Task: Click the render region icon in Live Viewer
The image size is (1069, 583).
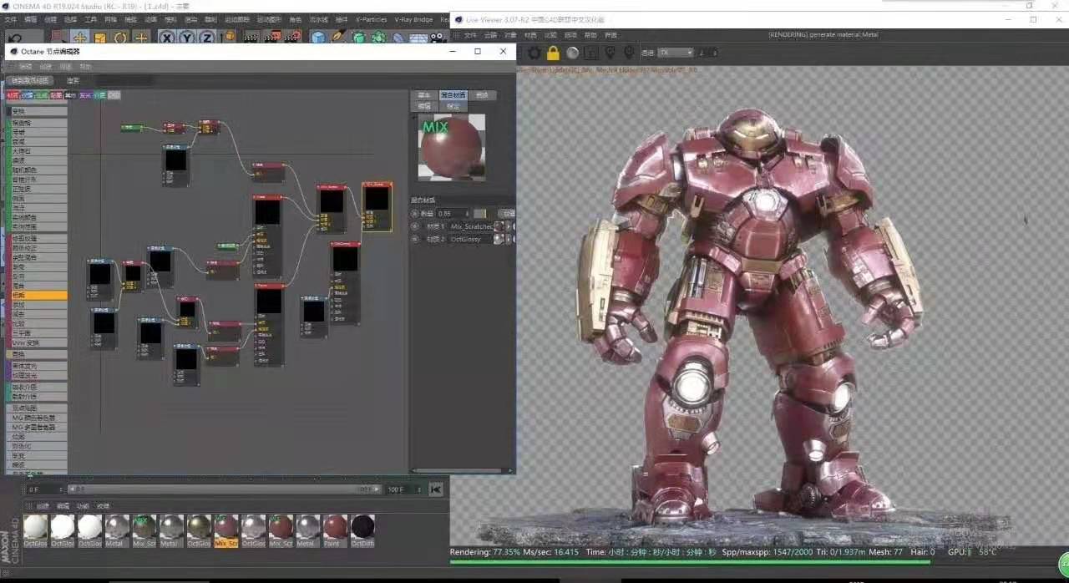Action: [x=591, y=53]
